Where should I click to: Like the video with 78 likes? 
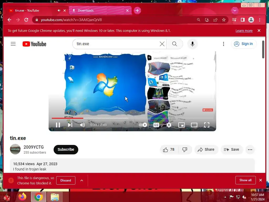[169, 150]
